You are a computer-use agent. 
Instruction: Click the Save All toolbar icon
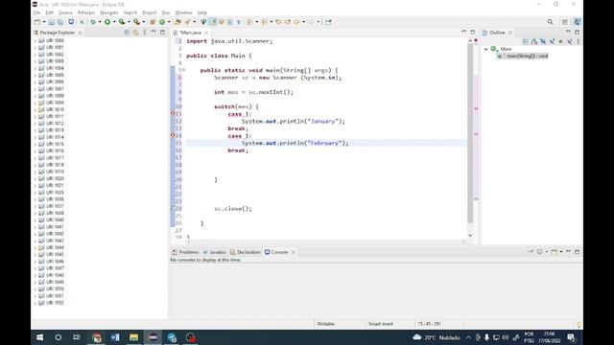pyautogui.click(x=60, y=22)
